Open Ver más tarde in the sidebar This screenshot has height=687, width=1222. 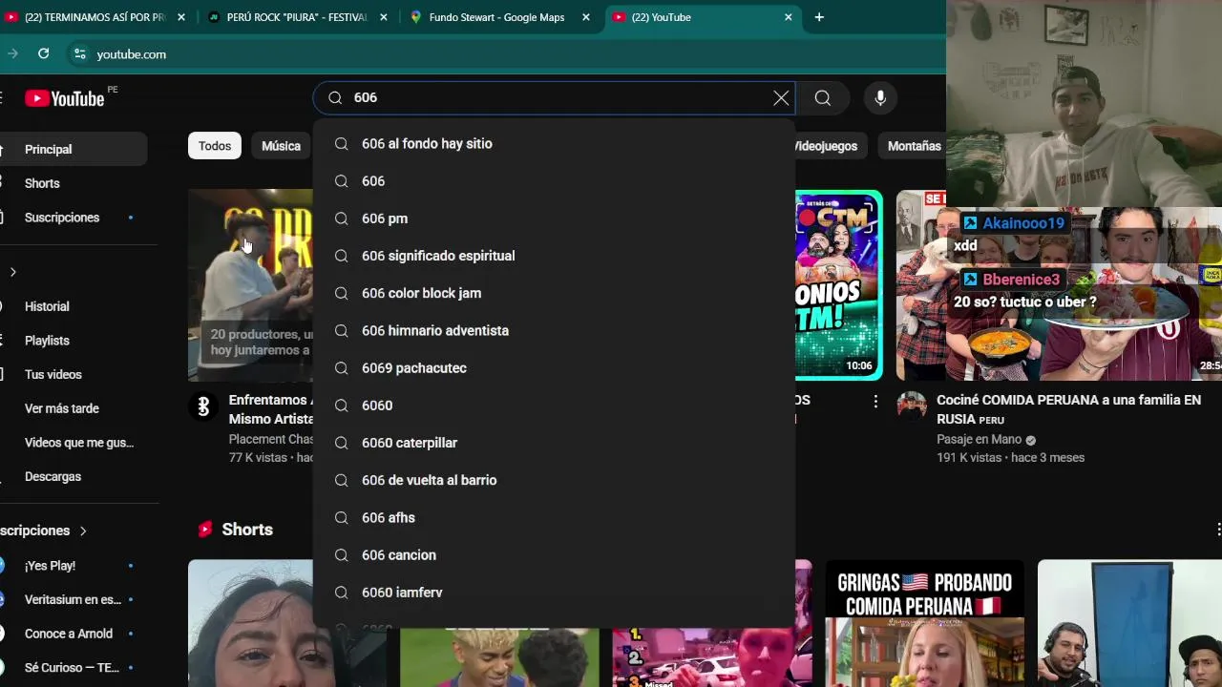pos(74,408)
